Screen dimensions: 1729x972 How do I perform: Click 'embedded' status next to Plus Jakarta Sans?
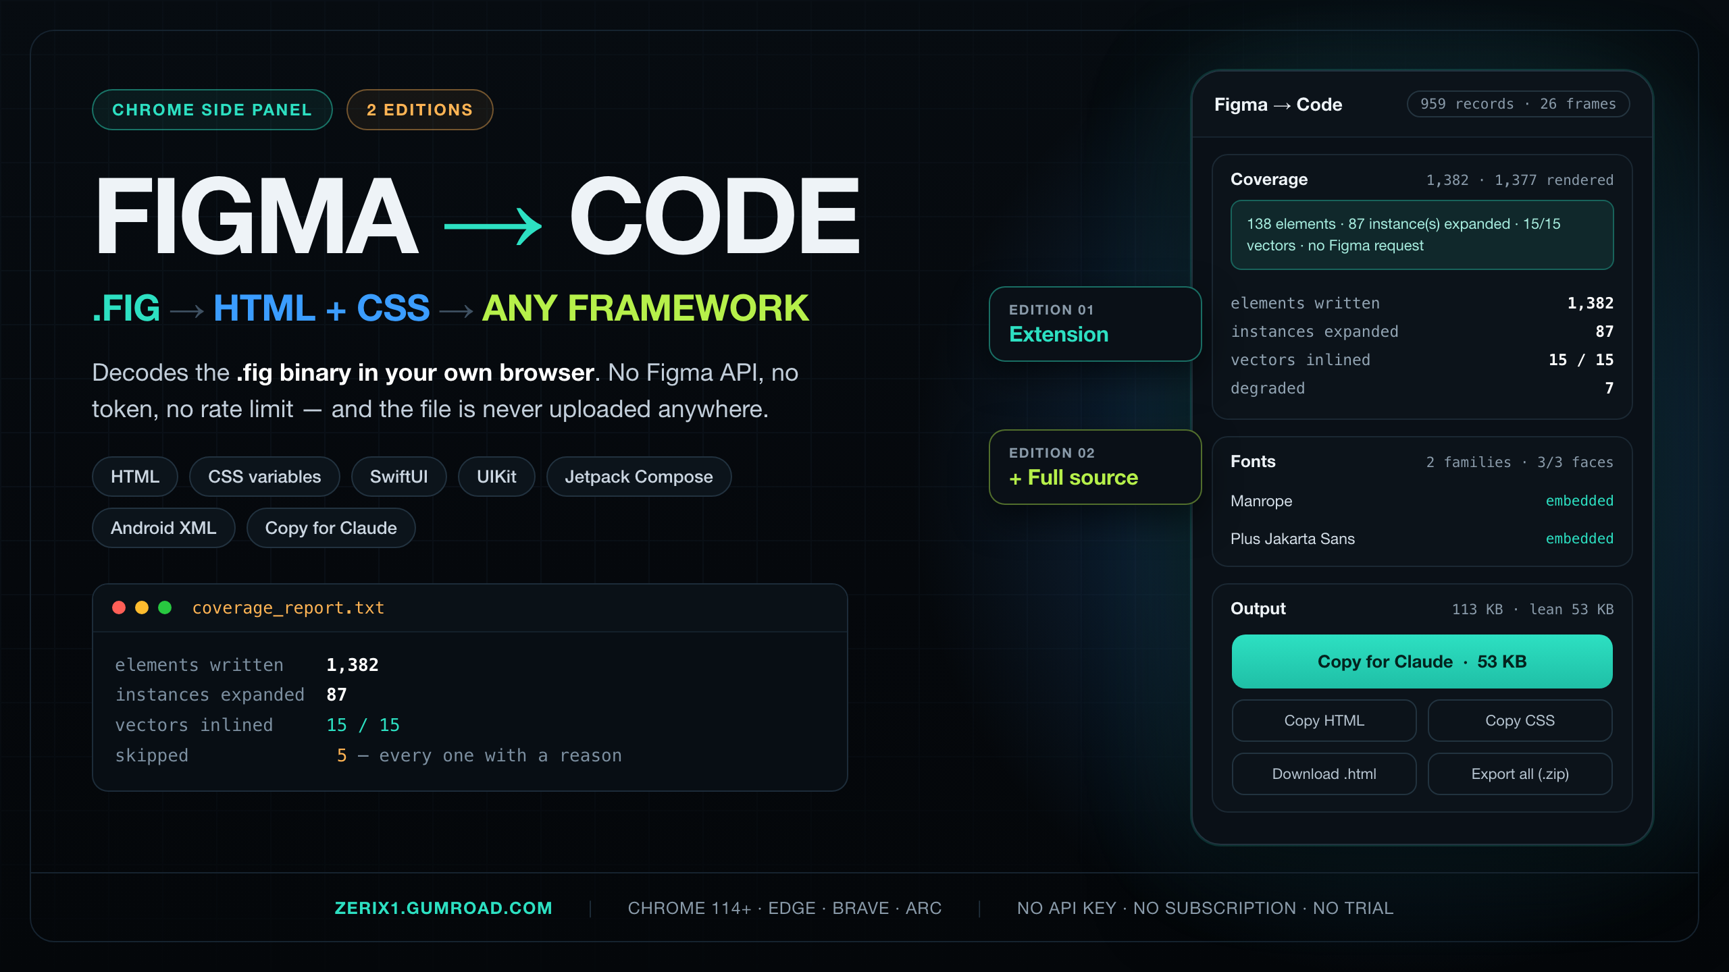point(1580,539)
